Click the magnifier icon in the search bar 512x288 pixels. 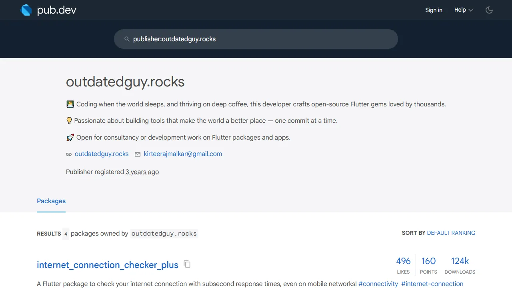pyautogui.click(x=127, y=39)
